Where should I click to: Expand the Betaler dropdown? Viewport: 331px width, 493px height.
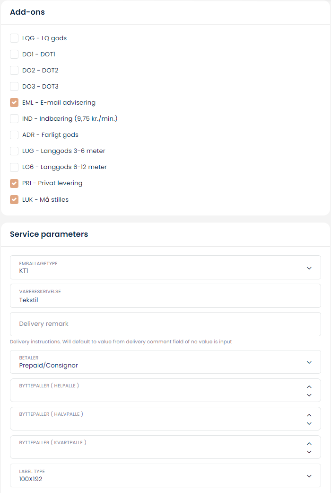(x=165, y=362)
